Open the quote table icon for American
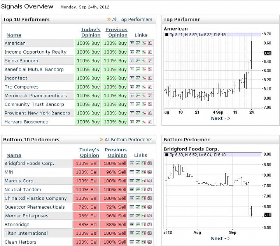The image size is (280, 246). pyautogui.click(x=132, y=43)
